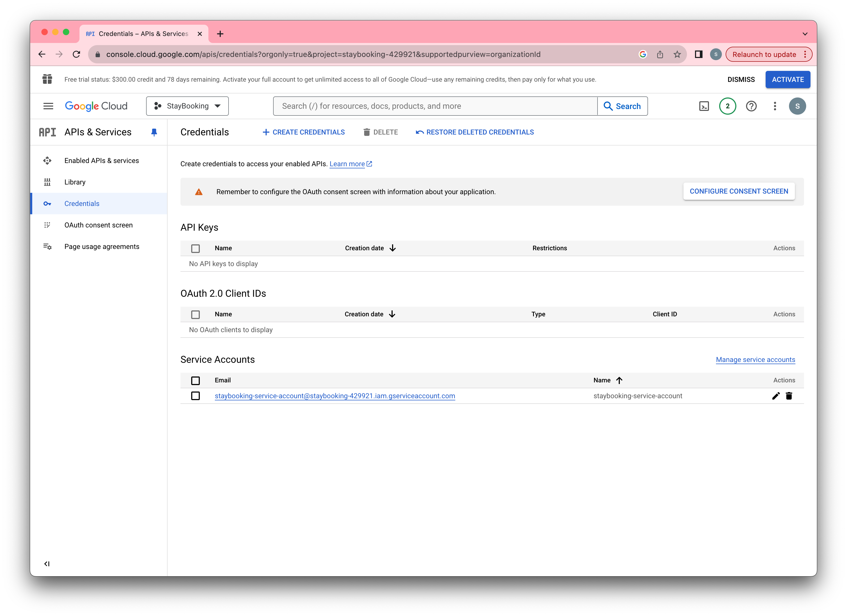Viewport: 847px width, 616px height.
Task: Click CONFIGURE CONSENT SCREEN button
Action: (x=738, y=191)
